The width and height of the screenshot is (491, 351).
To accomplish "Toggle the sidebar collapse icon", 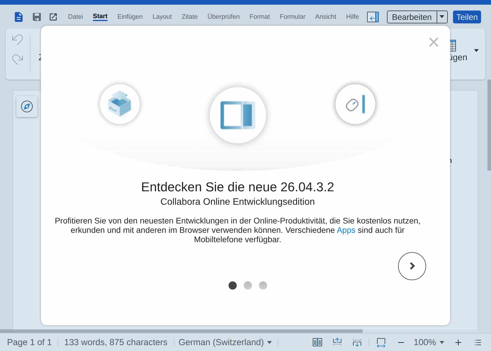I will 373,17.
